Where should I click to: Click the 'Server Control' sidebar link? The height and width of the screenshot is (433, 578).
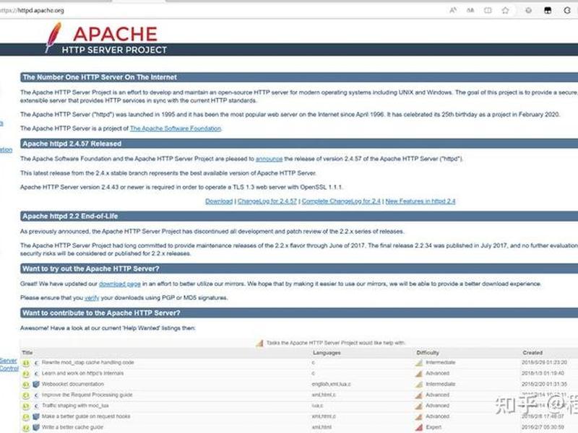click(9, 364)
